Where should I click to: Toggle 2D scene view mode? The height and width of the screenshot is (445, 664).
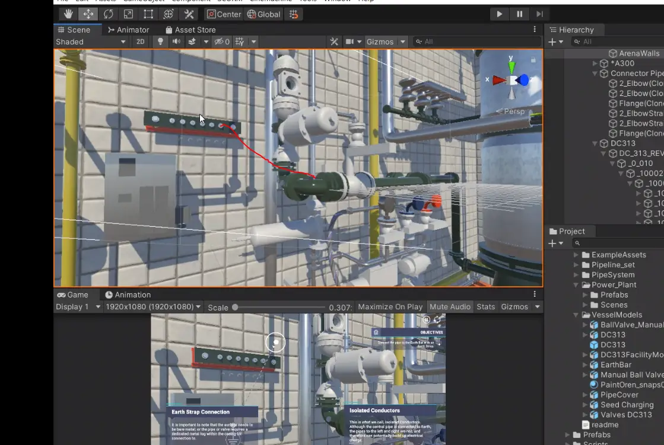point(140,41)
